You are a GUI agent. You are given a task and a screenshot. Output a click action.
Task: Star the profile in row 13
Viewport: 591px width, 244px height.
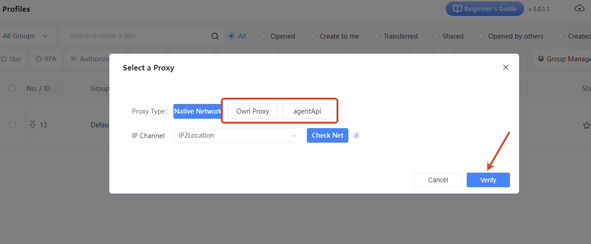click(x=586, y=125)
